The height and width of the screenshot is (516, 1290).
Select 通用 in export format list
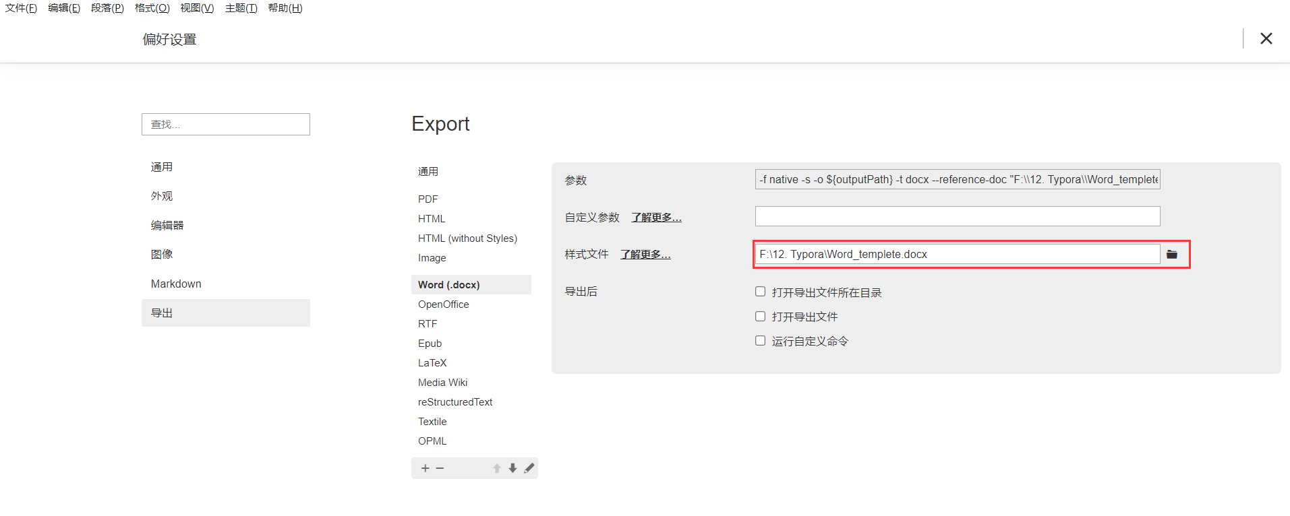(x=471, y=172)
